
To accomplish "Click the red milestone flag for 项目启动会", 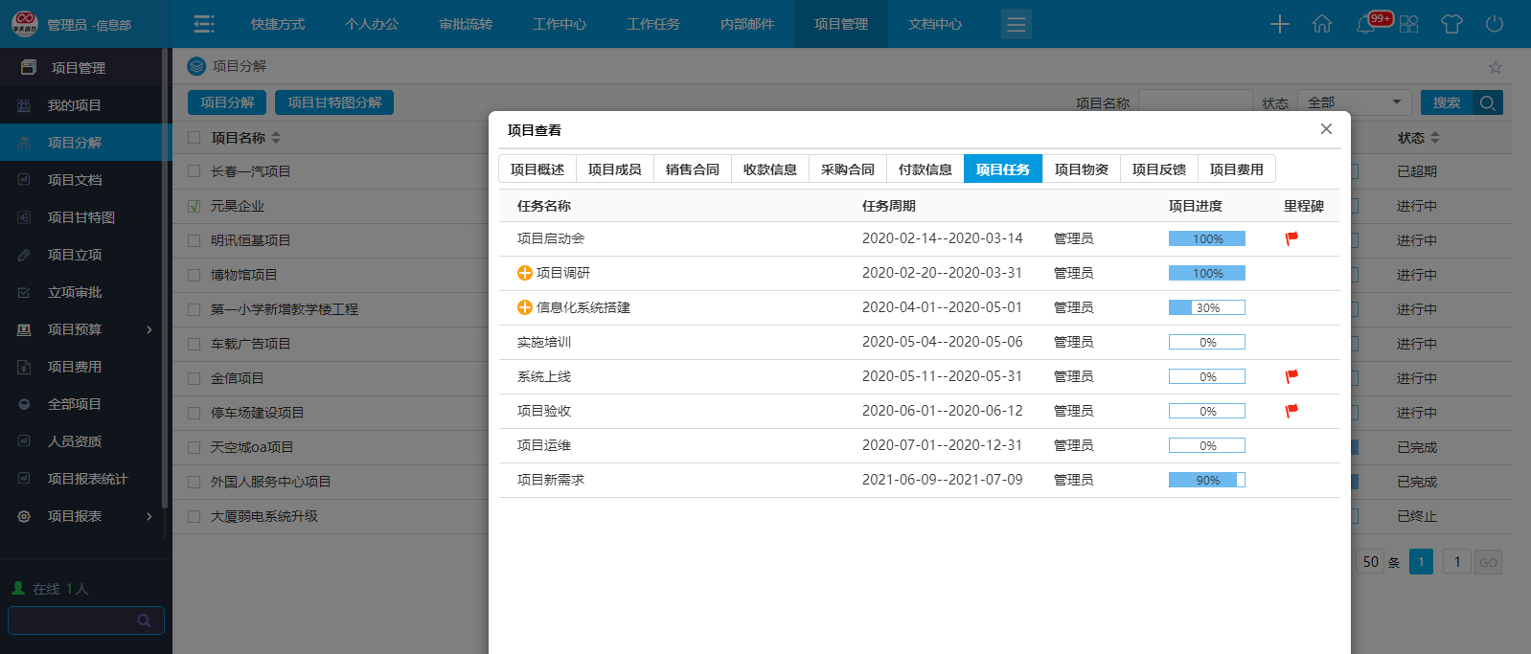I will click(1291, 238).
